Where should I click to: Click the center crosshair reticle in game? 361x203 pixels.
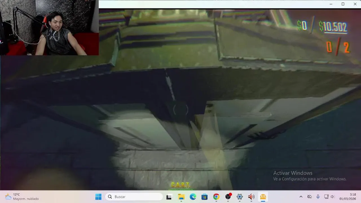point(180,109)
